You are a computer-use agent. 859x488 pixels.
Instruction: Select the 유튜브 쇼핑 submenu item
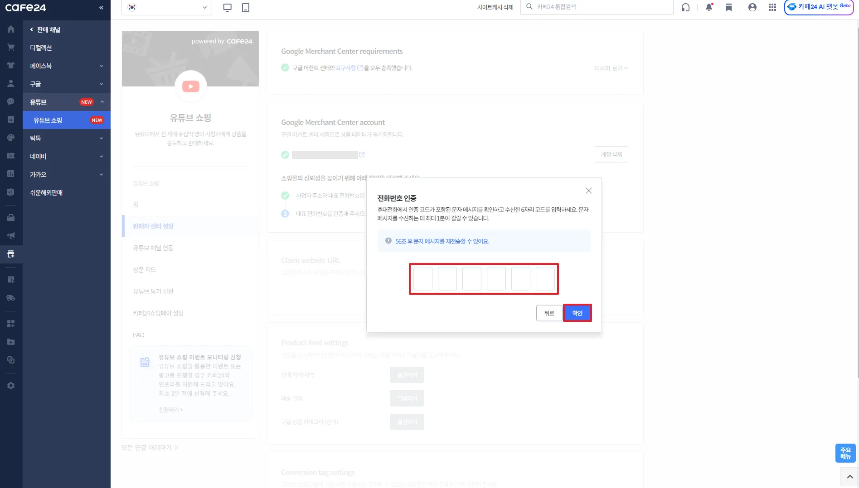pyautogui.click(x=67, y=120)
